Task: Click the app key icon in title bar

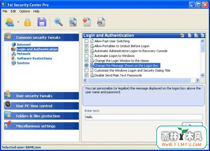Action: pyautogui.click(x=4, y=5)
